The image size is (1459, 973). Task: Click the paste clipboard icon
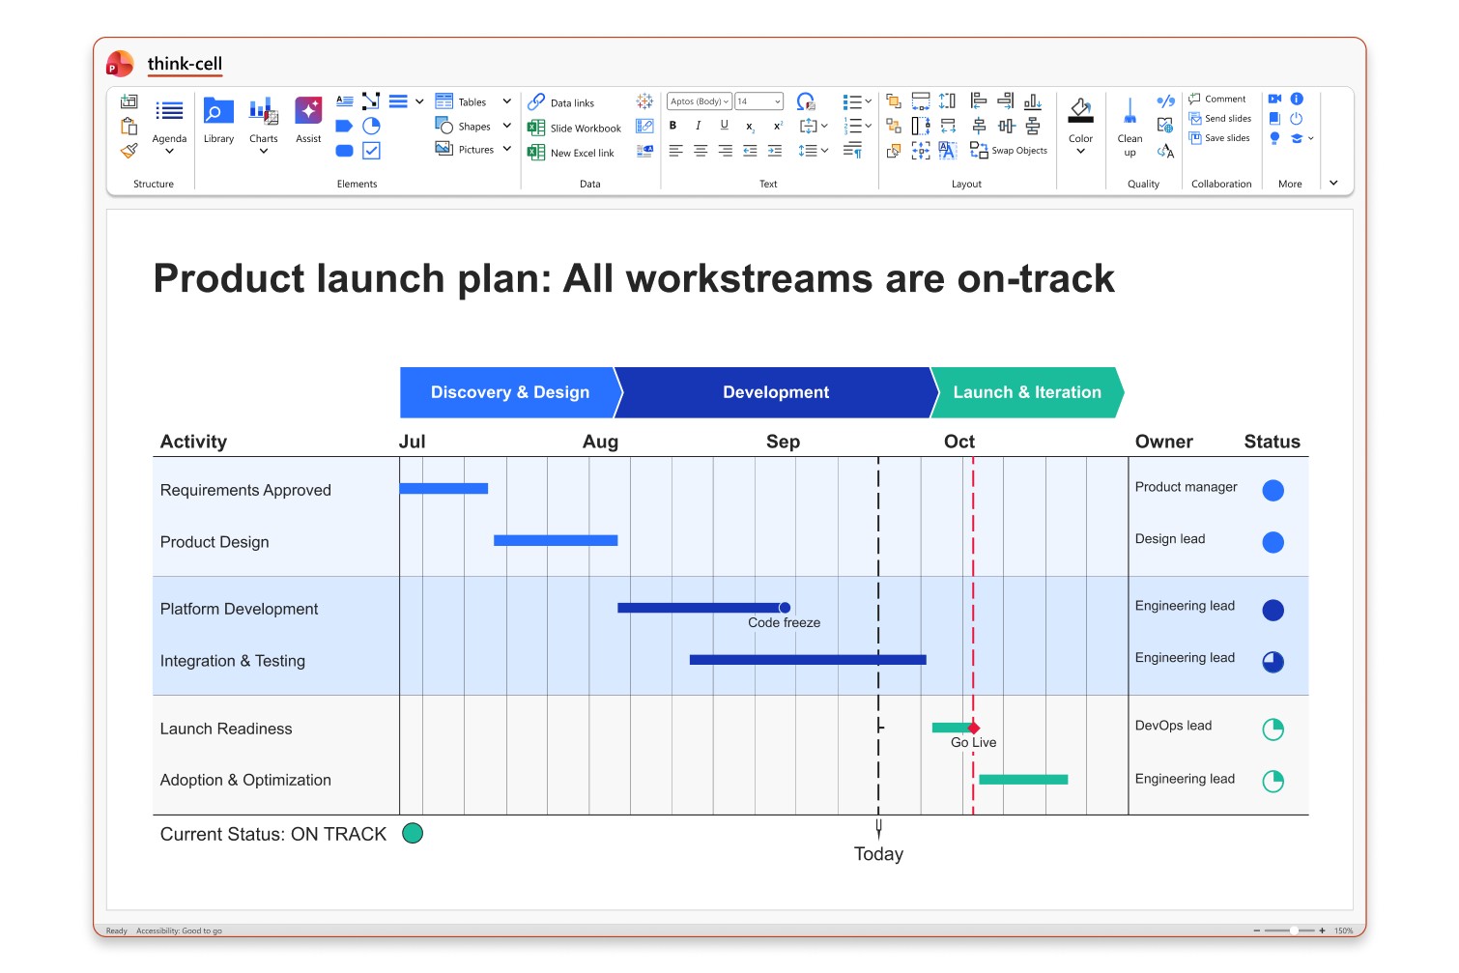click(129, 126)
